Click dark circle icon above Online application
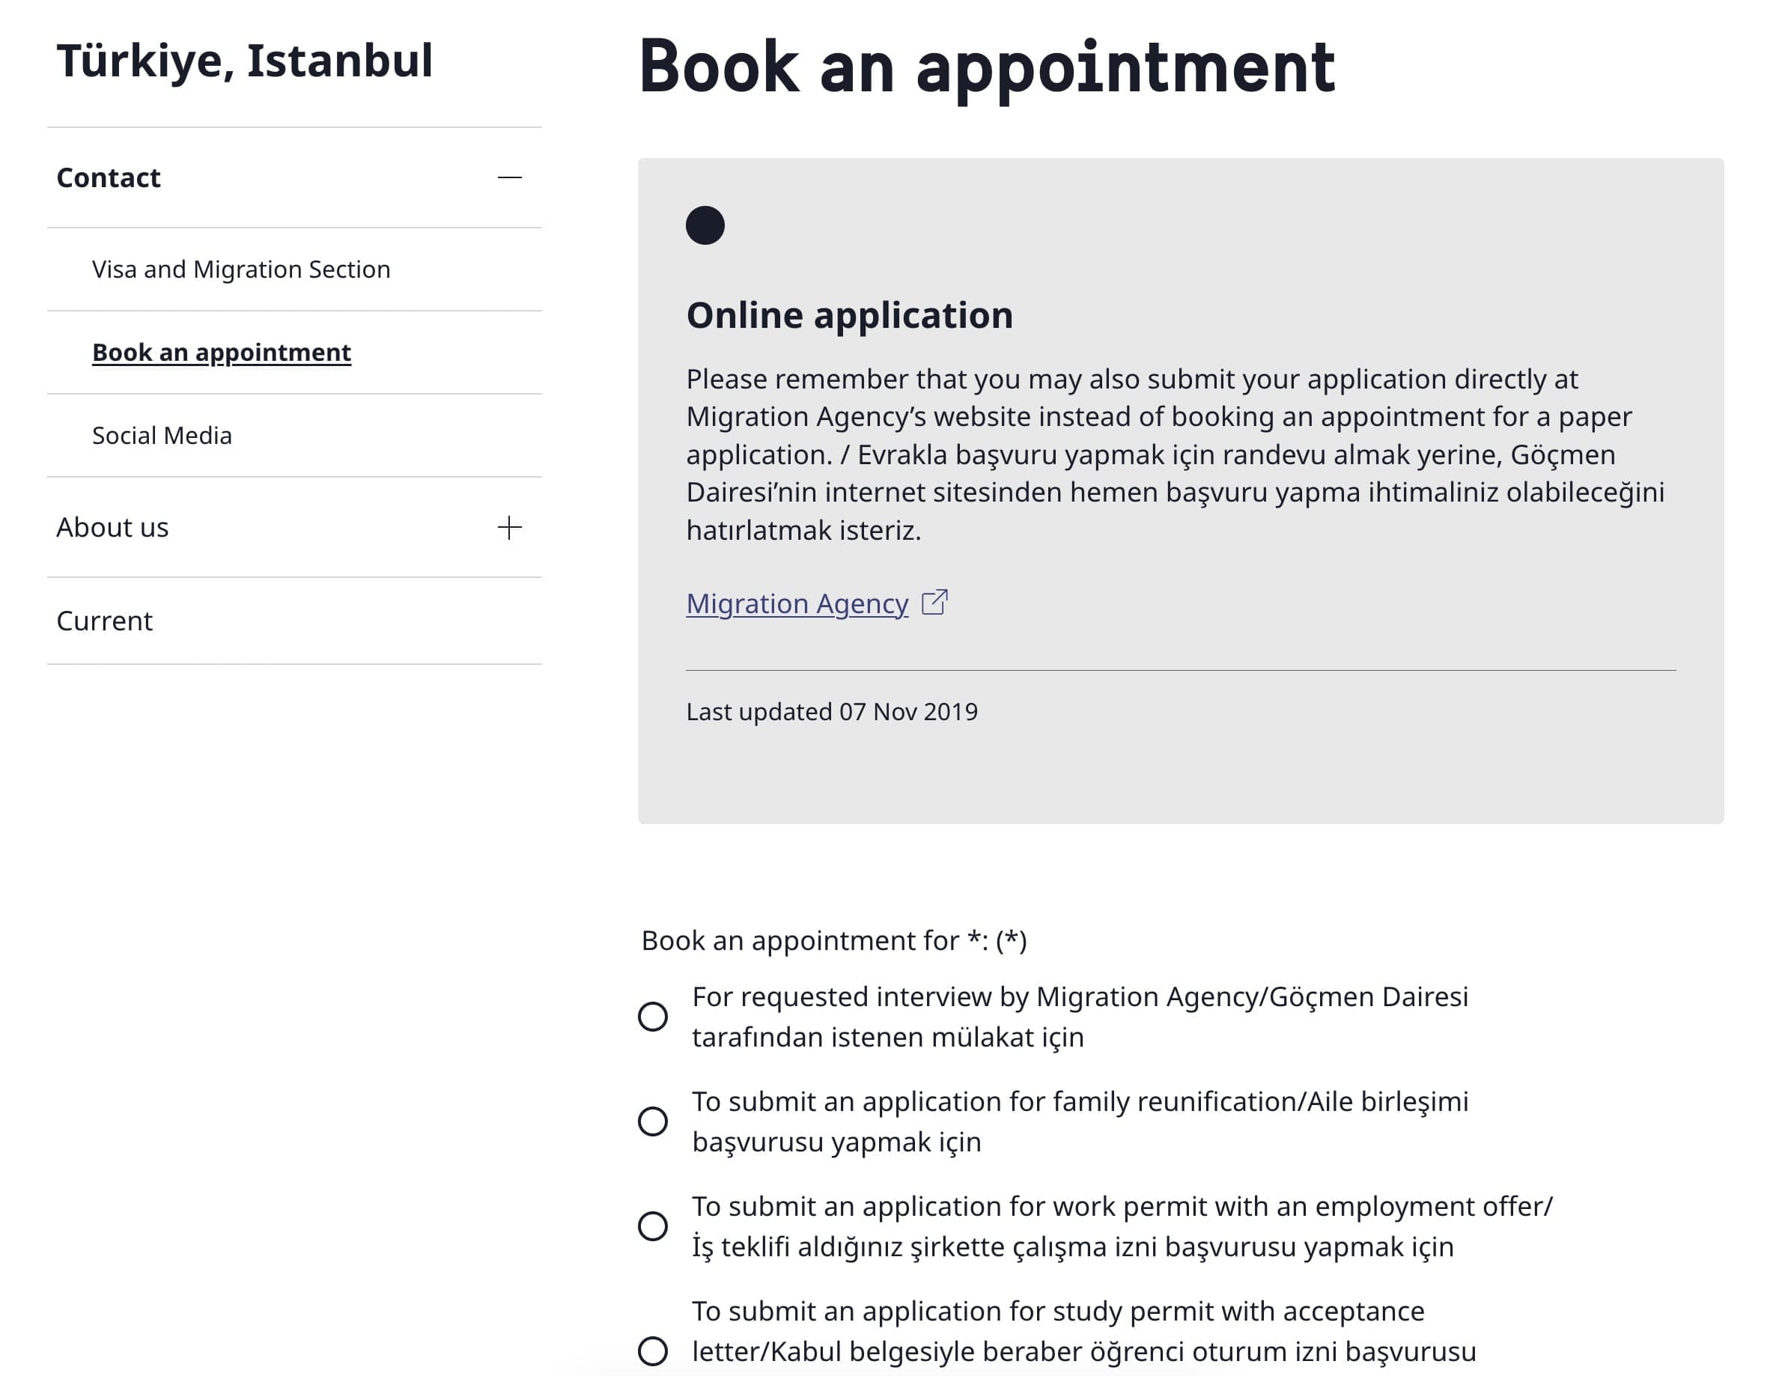Image resolution: width=1782 pixels, height=1376 pixels. click(705, 226)
